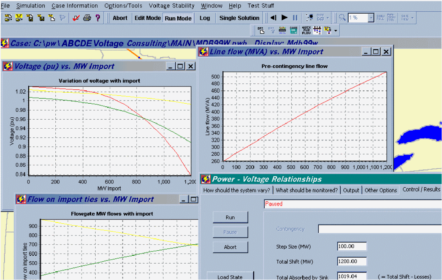Switch to Edit Mode
Viewport: 442px width, 280px height.
tap(147, 18)
